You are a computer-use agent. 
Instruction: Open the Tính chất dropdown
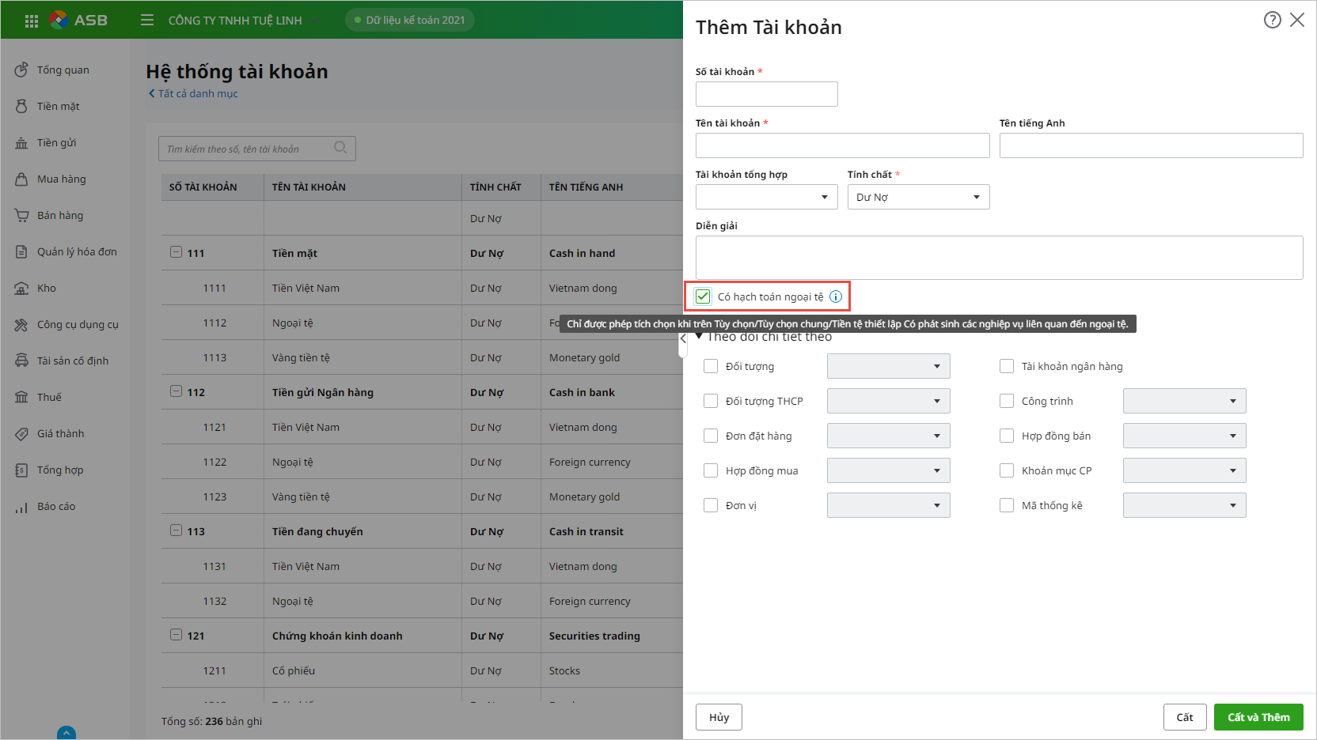918,197
